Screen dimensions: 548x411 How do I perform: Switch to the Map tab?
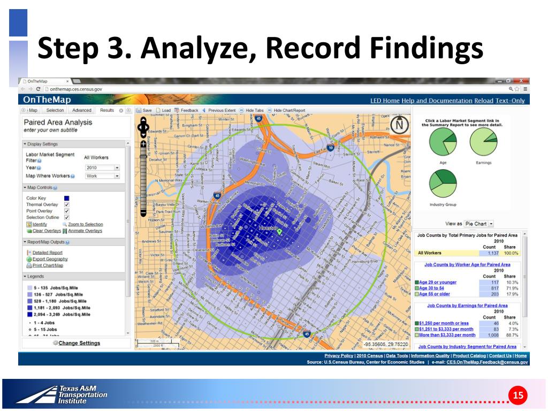click(x=33, y=110)
